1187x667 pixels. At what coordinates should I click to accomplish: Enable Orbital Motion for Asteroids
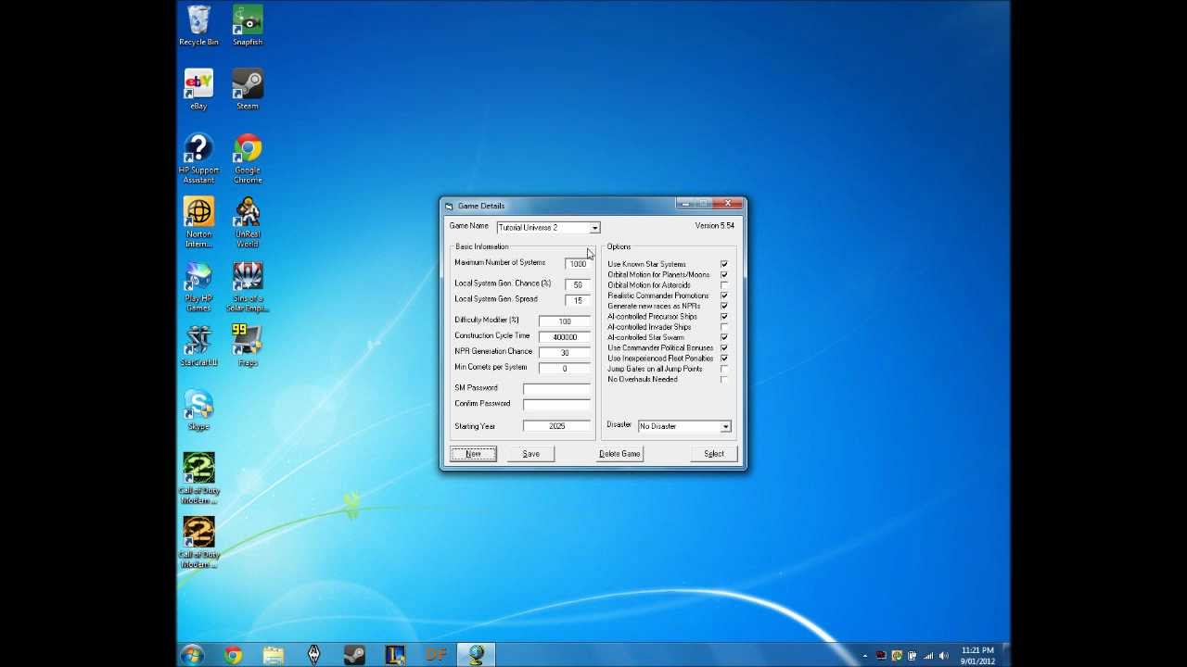724,285
